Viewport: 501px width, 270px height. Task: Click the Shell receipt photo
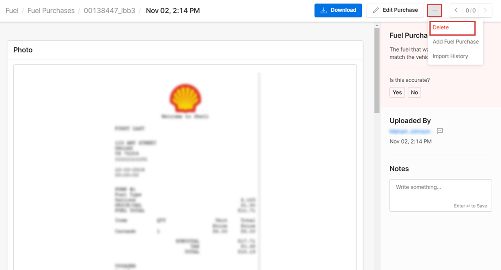[x=185, y=167]
